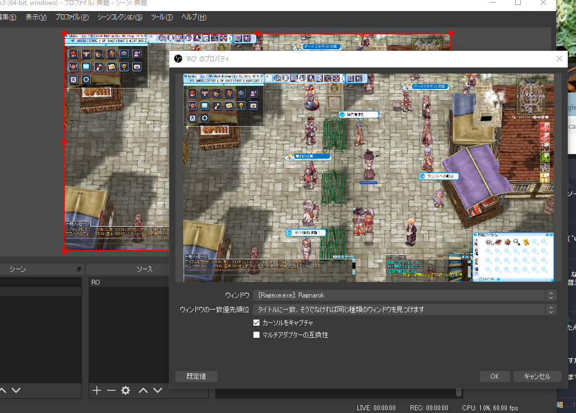Viewport: 576px width, 413px height.
Task: Click the OBS logo in the properties dialog title
Action: 178,59
